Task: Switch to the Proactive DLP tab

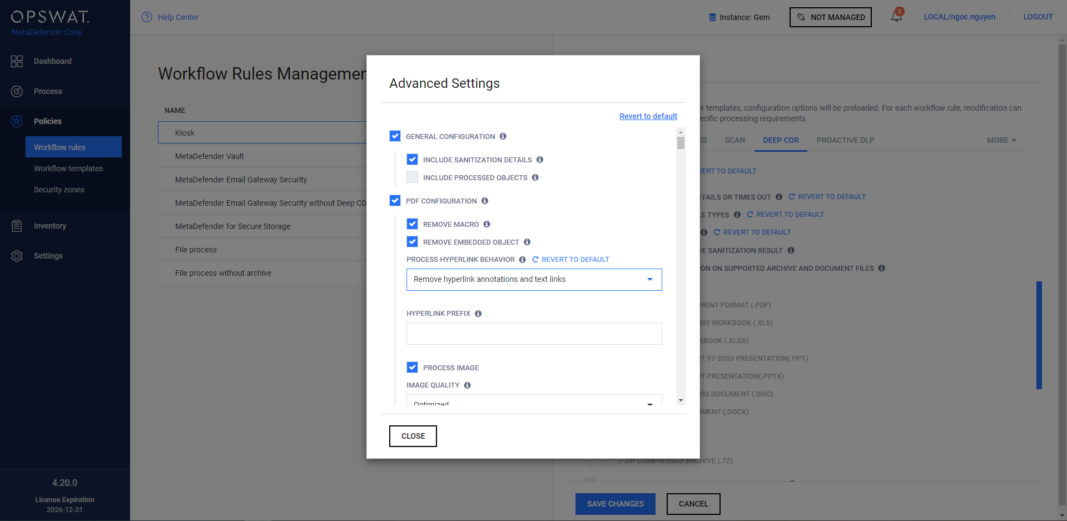Action: click(845, 140)
